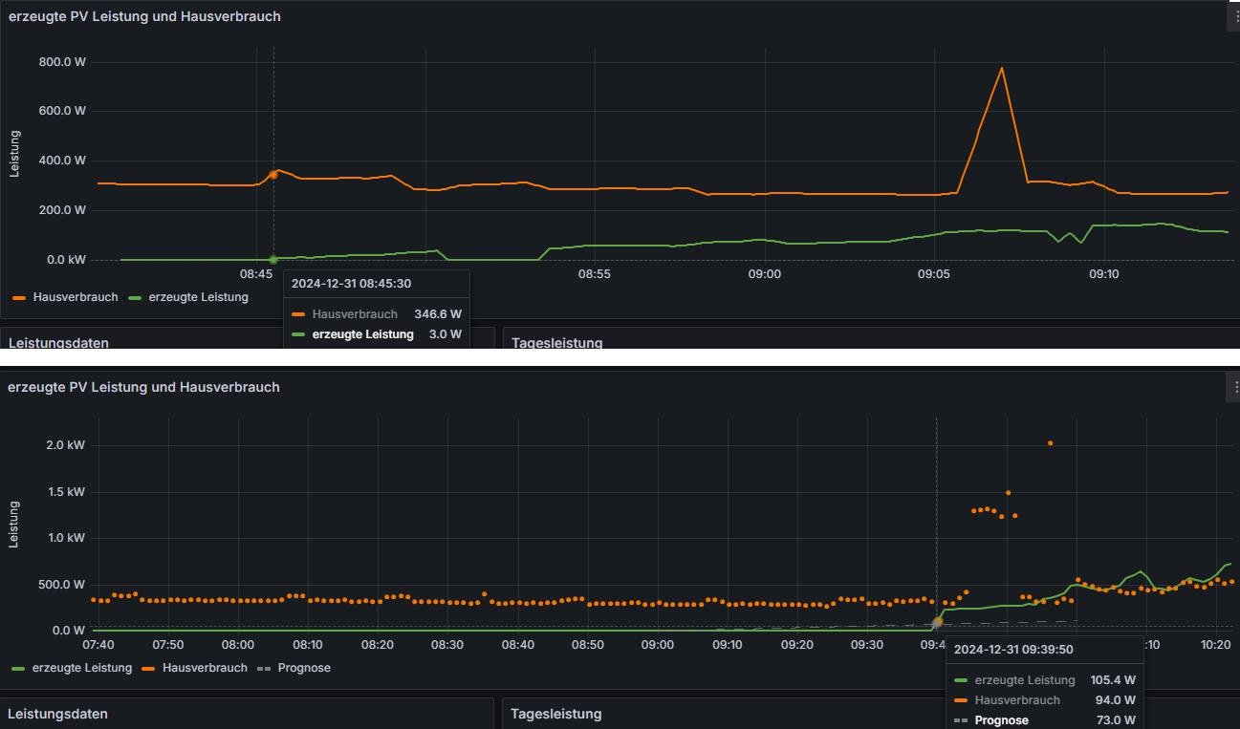This screenshot has height=729, width=1240.
Task: Click the Leistungsdaten panel header under lower chart
Action: click(x=57, y=713)
